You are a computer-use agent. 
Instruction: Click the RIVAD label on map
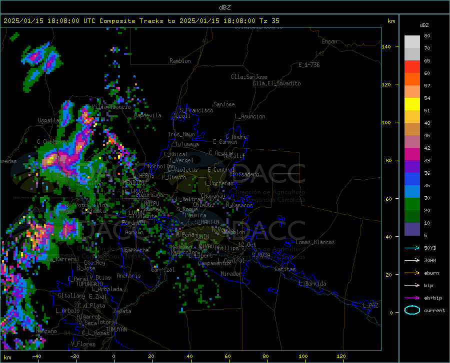(x=206, y=246)
